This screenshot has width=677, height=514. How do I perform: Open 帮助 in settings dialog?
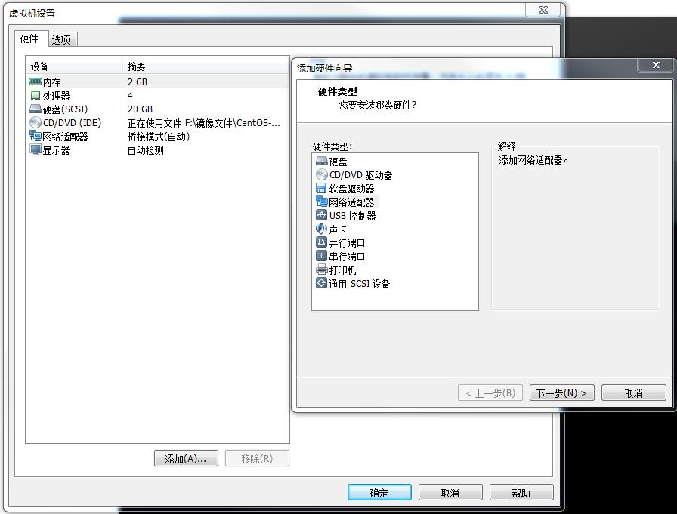tap(521, 492)
